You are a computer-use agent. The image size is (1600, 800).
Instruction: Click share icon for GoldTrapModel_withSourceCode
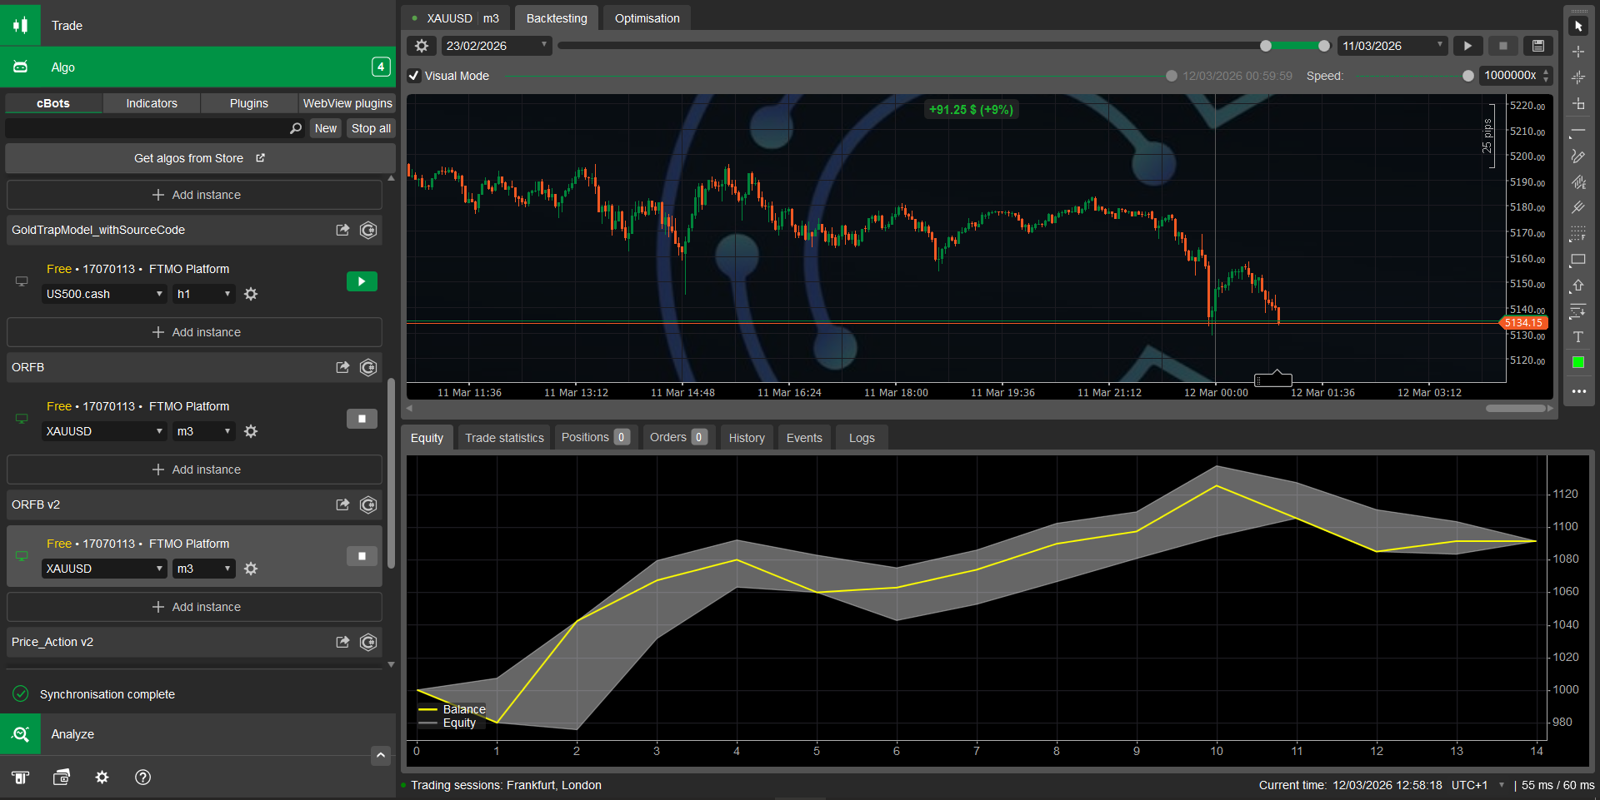(x=342, y=230)
